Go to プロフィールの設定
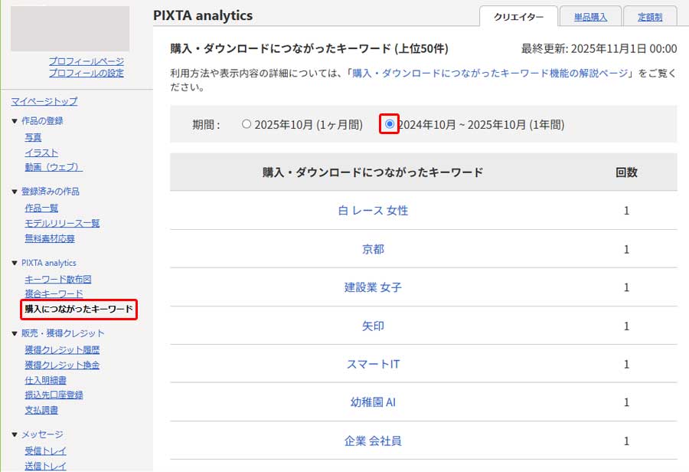Image resolution: width=689 pixels, height=472 pixels. pos(86,74)
